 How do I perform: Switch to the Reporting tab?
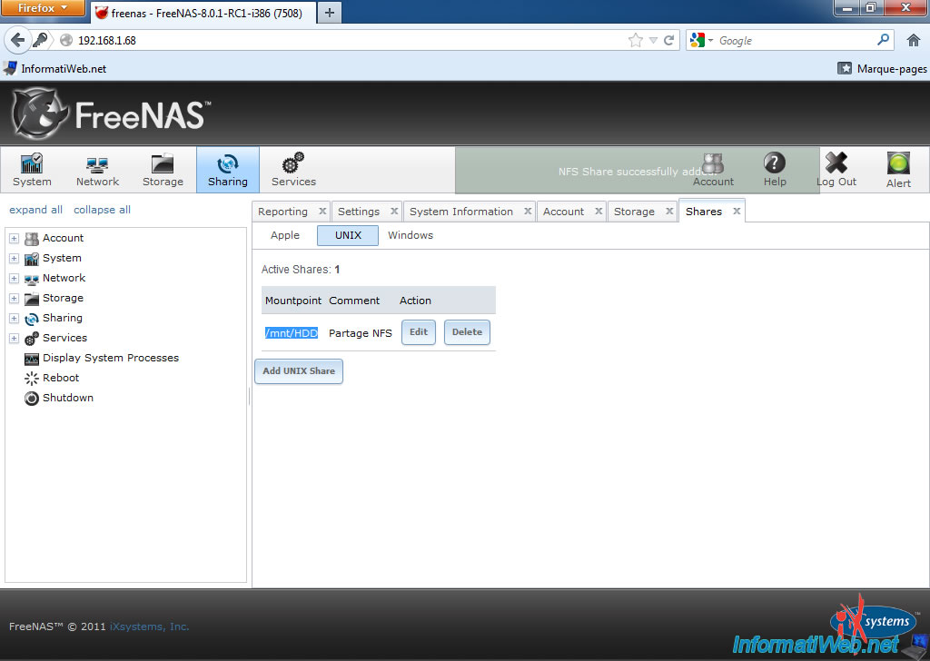click(283, 212)
